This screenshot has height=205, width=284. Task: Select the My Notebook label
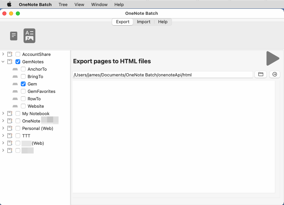(x=36, y=113)
